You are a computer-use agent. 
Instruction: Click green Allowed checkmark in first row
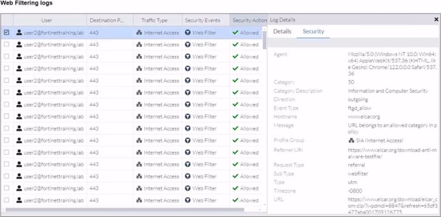point(235,33)
